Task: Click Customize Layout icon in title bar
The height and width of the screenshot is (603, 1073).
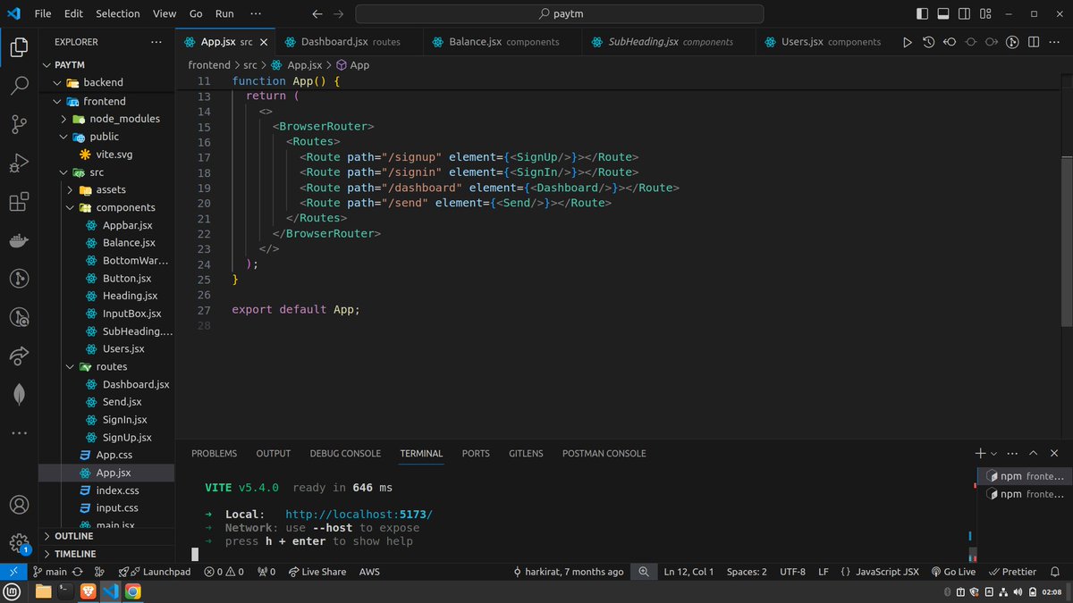Action: [986, 13]
